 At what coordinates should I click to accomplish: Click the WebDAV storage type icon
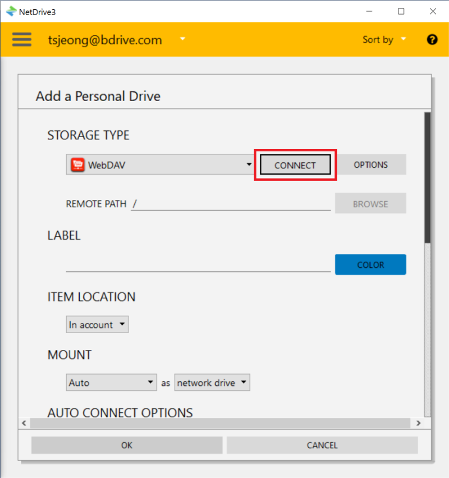[x=77, y=165]
